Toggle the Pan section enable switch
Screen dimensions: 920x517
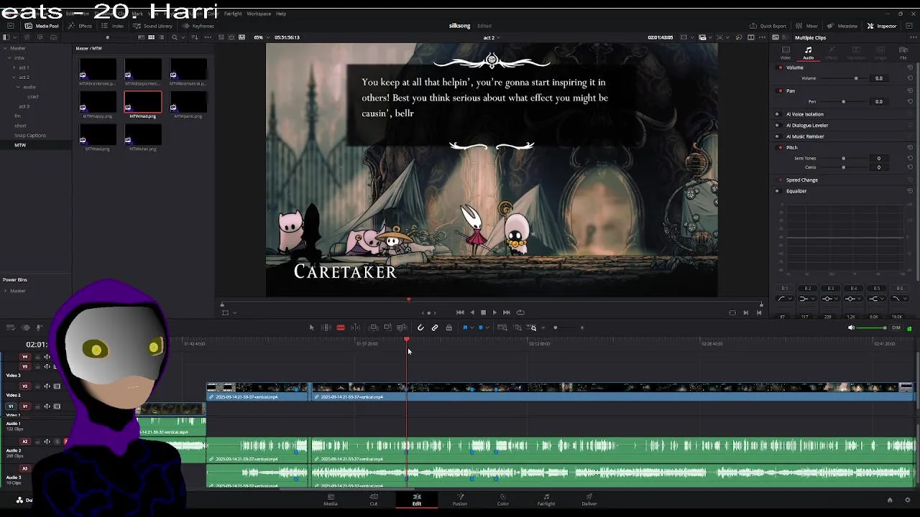(x=781, y=91)
